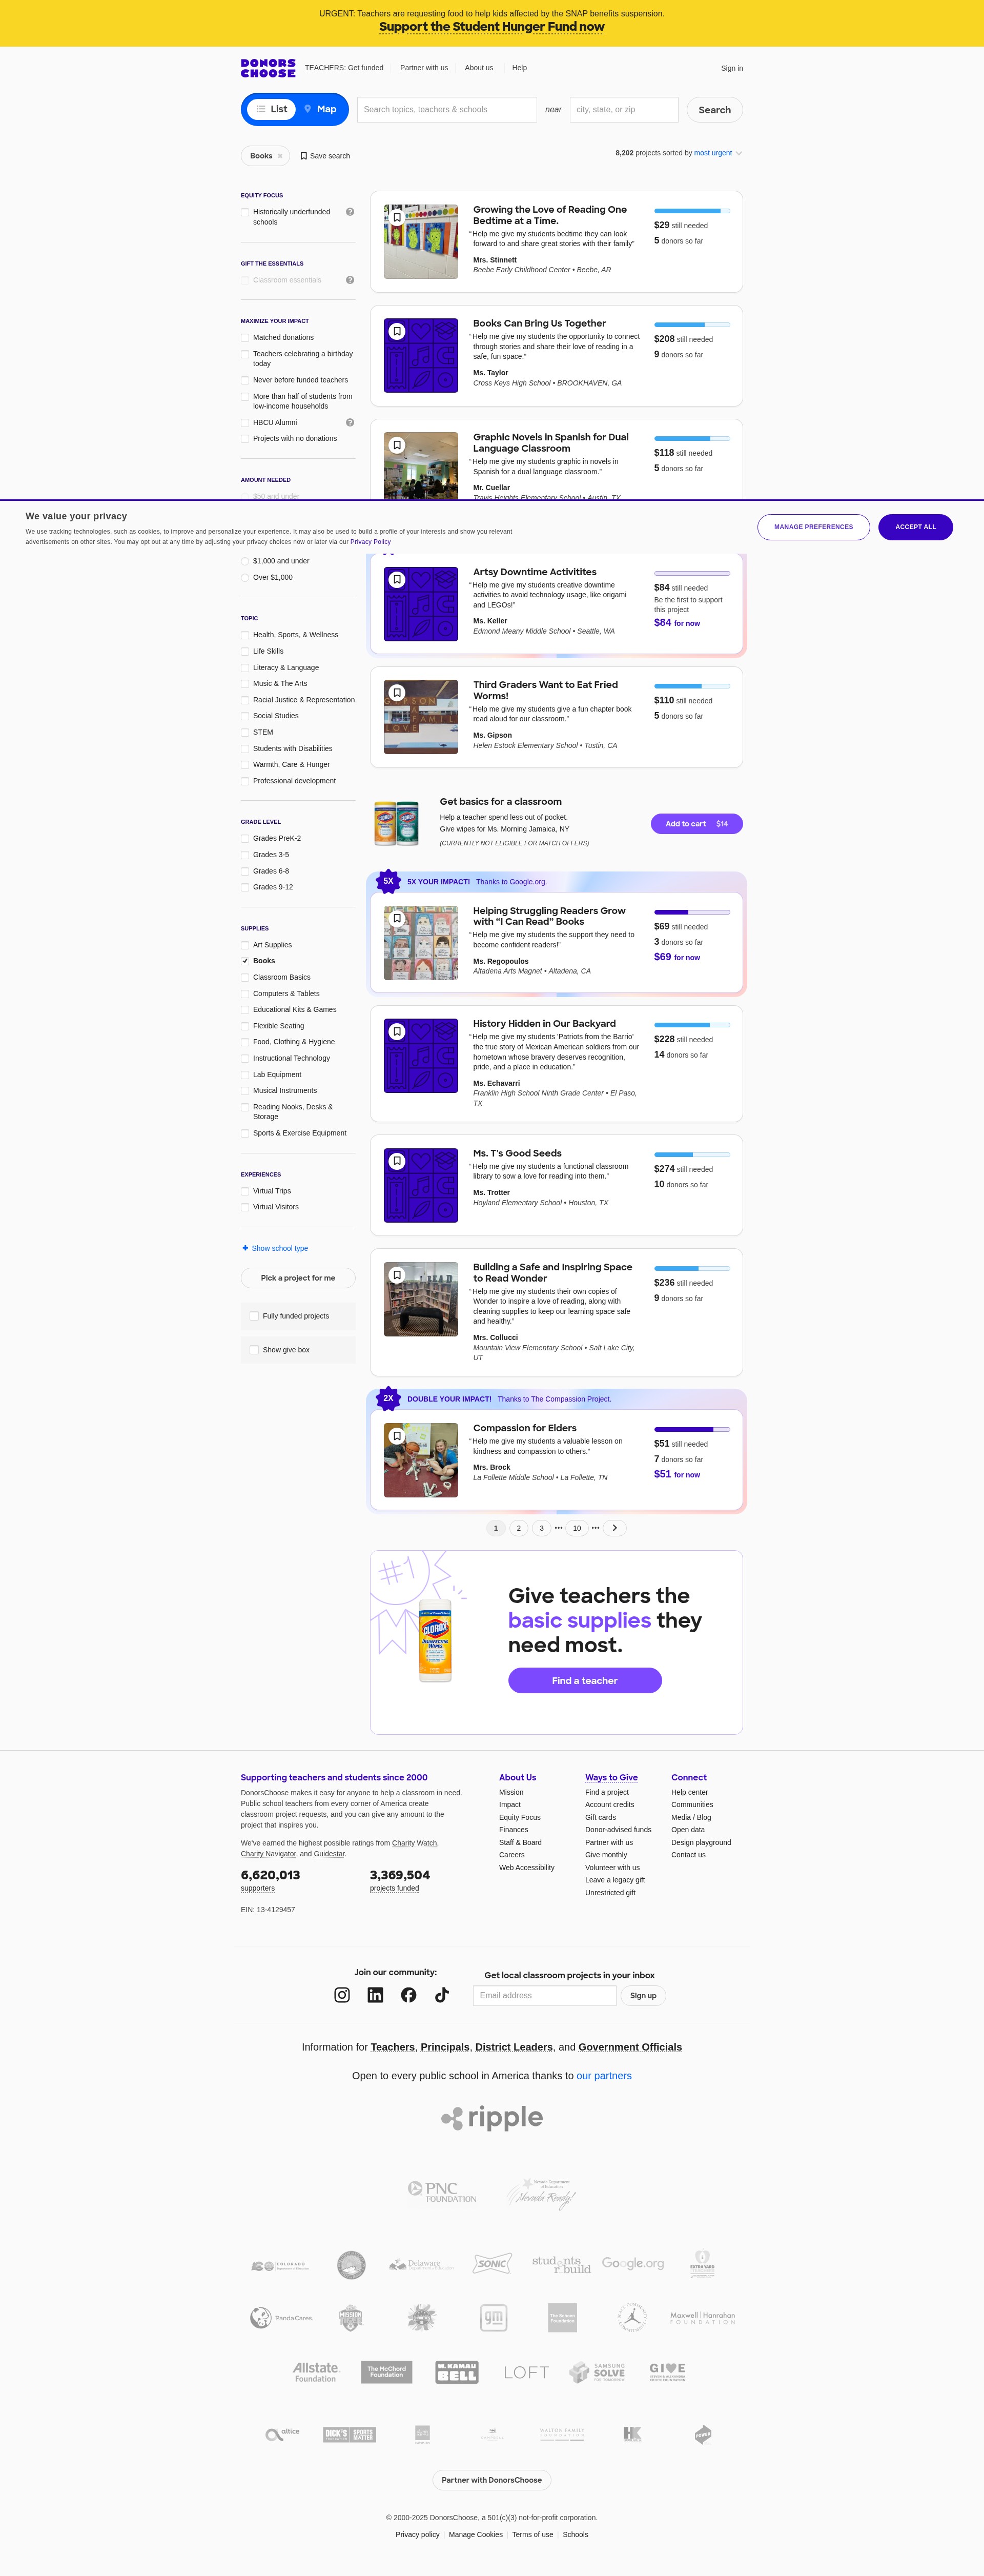Screen dimensions: 984x2576
Task: Click the Save search bookmark icon
Action: click(304, 156)
